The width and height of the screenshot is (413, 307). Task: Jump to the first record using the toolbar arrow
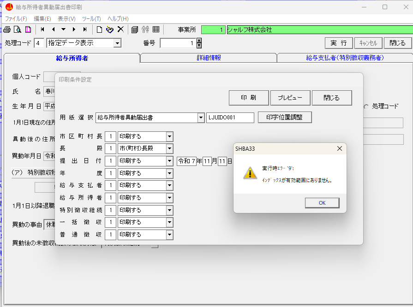tap(43, 30)
